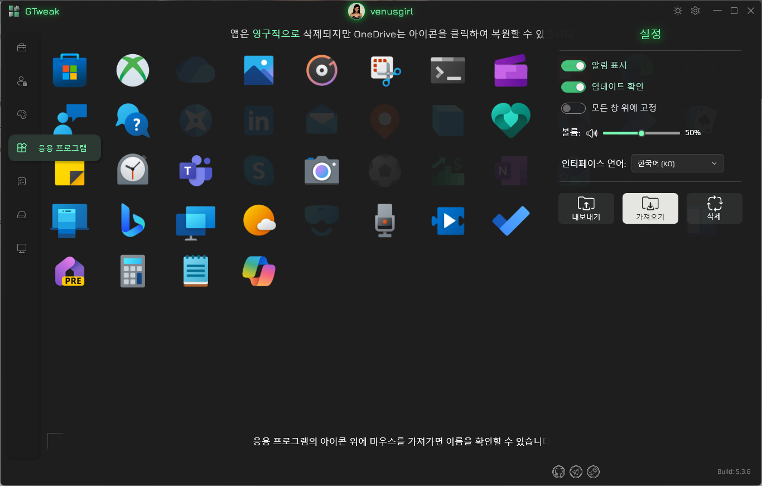The image size is (762, 486).
Task: Adjust the 볼륨 slider track
Action: (x=642, y=133)
